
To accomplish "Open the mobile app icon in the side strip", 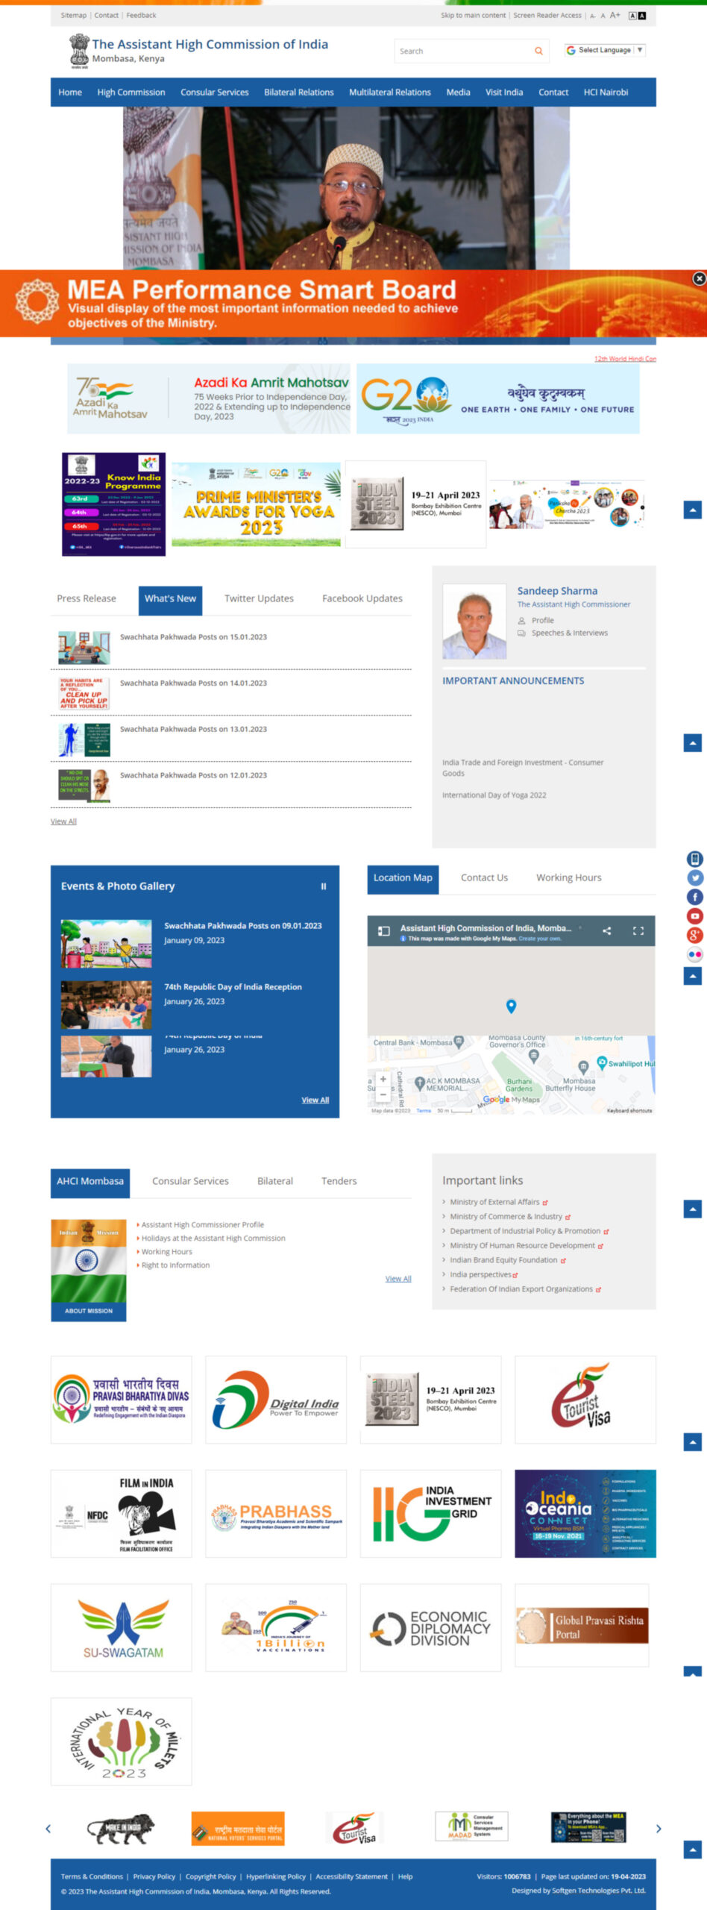I will pos(694,859).
